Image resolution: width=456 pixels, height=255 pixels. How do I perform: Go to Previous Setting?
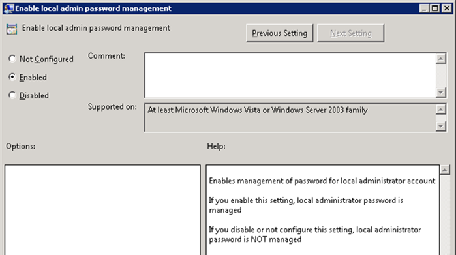279,33
